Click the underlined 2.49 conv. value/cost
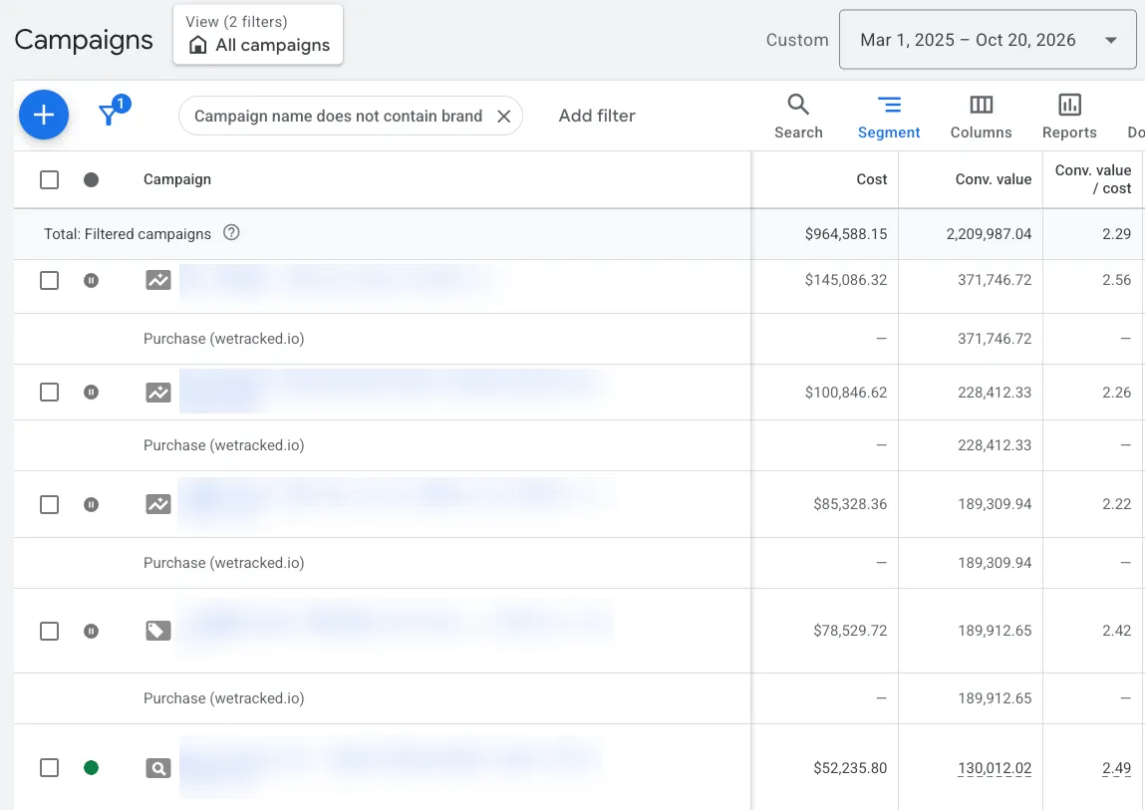The image size is (1145, 810). pyautogui.click(x=1116, y=768)
